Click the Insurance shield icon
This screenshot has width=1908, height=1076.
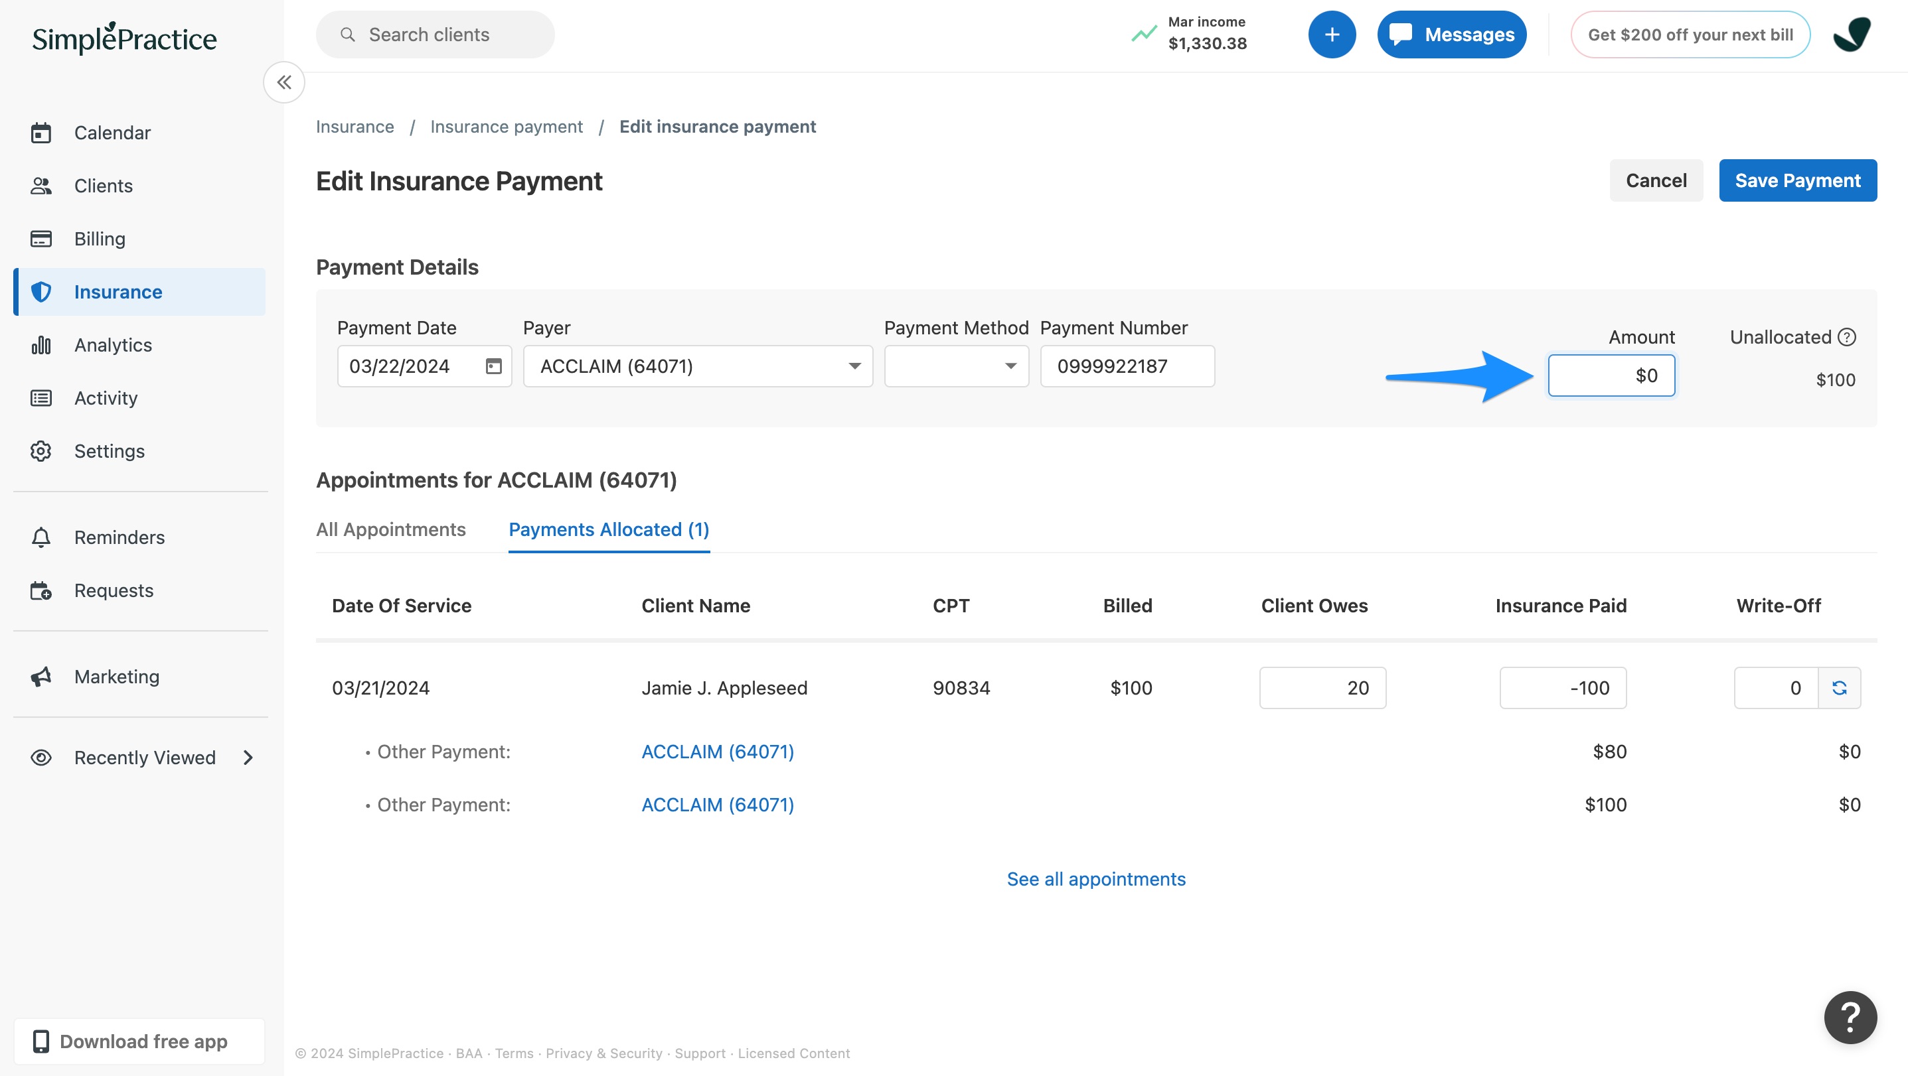[x=40, y=293]
